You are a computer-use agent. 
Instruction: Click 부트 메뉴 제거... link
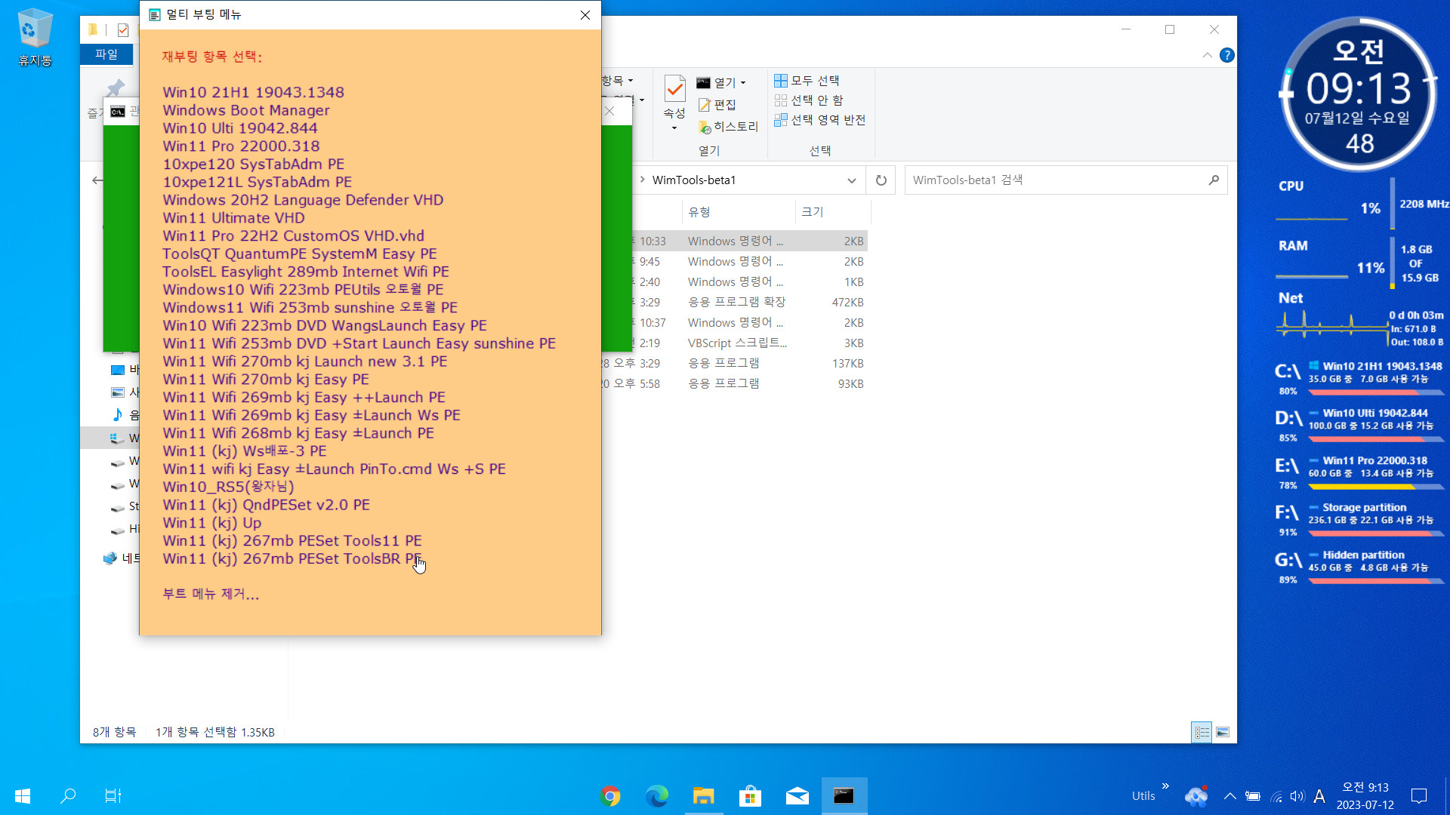point(211,594)
